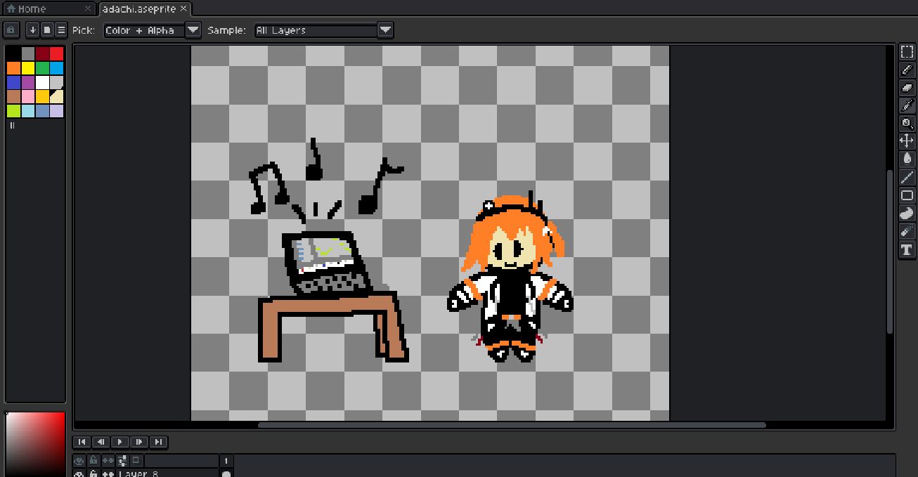This screenshot has width=918, height=477.
Task: Close the adachi.aseprite tab
Action: (183, 8)
